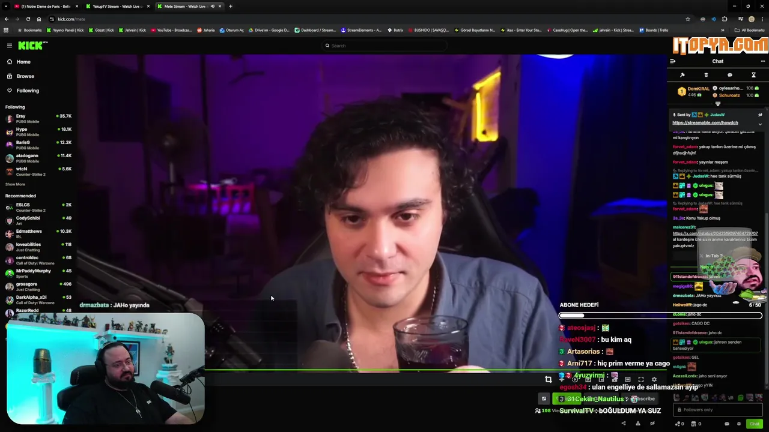The height and width of the screenshot is (432, 769).
Task: Switch to Notre Dame de Paris tab
Action: [46, 6]
